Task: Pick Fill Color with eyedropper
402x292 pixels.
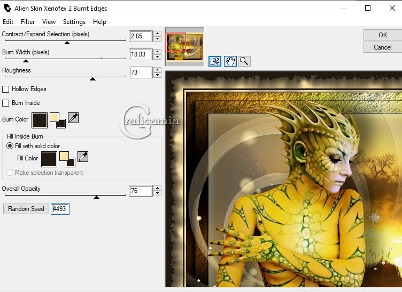Action: tap(83, 157)
